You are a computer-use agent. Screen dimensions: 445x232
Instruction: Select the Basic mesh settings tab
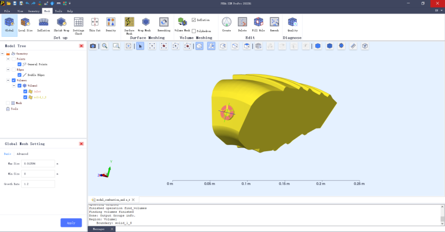point(8,154)
